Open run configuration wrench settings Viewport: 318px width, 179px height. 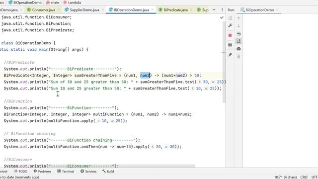(230, 25)
